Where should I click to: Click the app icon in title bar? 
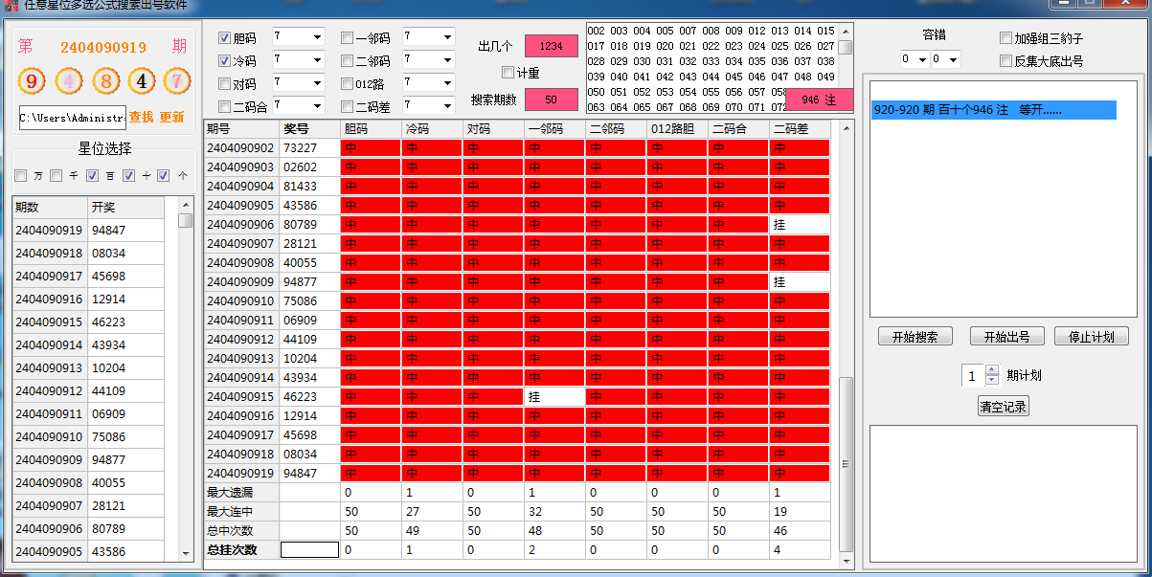click(x=11, y=5)
